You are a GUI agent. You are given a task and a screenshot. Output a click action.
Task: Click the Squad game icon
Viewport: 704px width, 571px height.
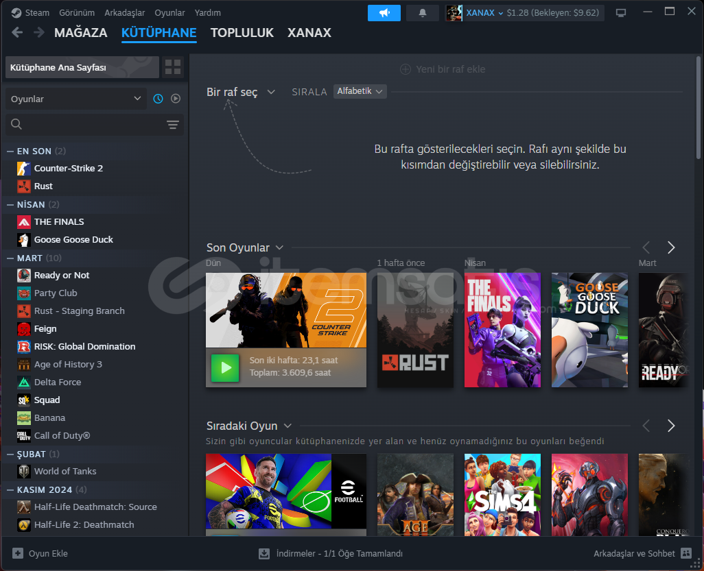[x=24, y=400]
